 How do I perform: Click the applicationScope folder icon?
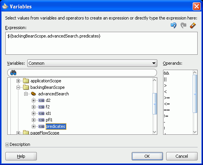tap(26, 81)
